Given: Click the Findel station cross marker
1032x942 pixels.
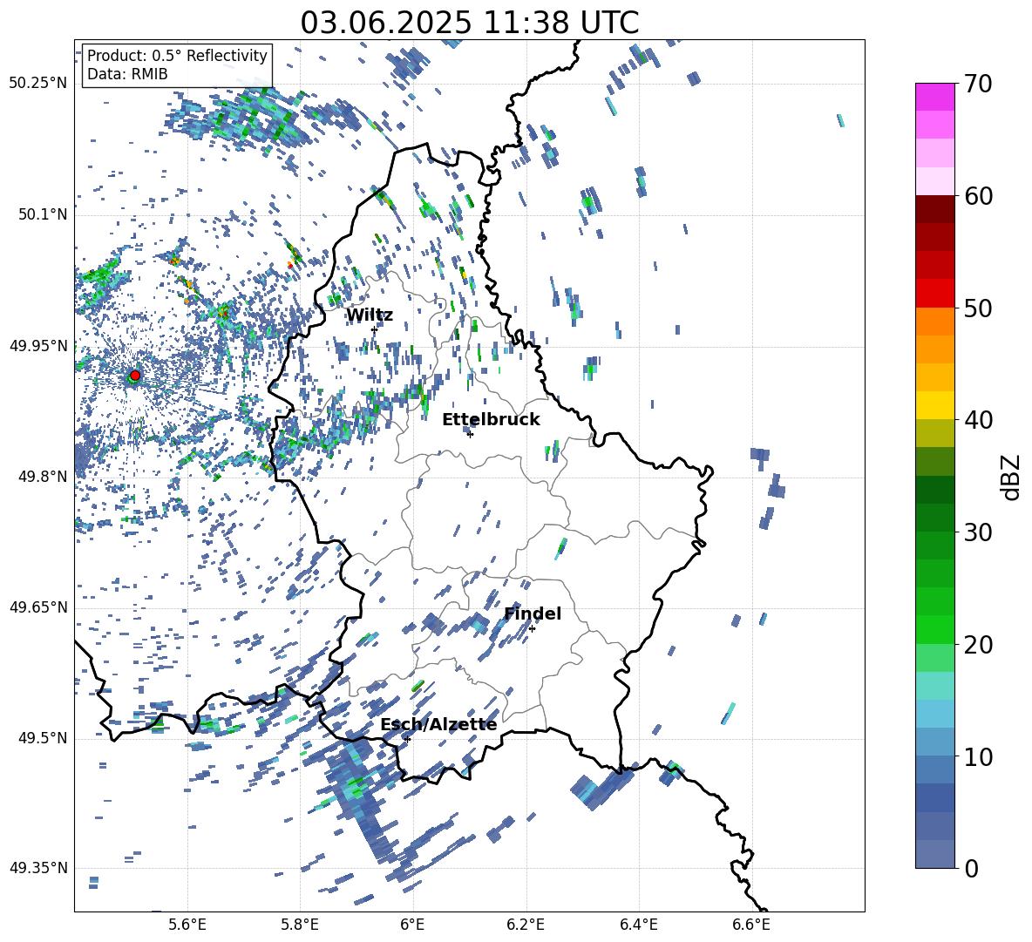Looking at the screenshot, I should click(x=532, y=629).
